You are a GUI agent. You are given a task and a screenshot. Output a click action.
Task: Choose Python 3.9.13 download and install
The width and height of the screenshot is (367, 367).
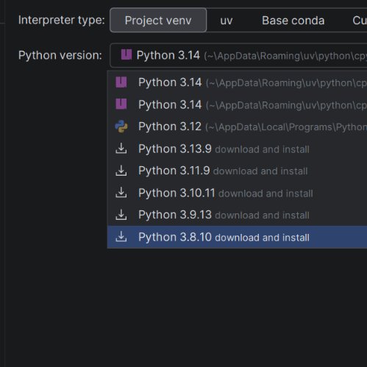point(237,215)
